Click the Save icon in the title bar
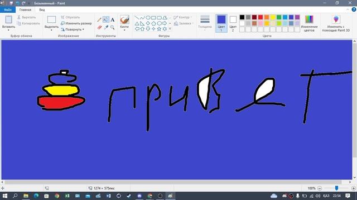Image resolution: width=357 pixels, height=200 pixels. tap(11, 3)
